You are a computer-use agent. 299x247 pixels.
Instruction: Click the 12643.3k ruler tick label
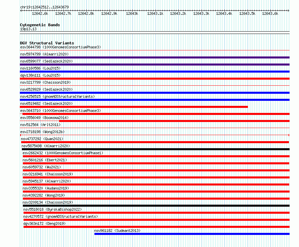pyautogui.click(x=201, y=13)
